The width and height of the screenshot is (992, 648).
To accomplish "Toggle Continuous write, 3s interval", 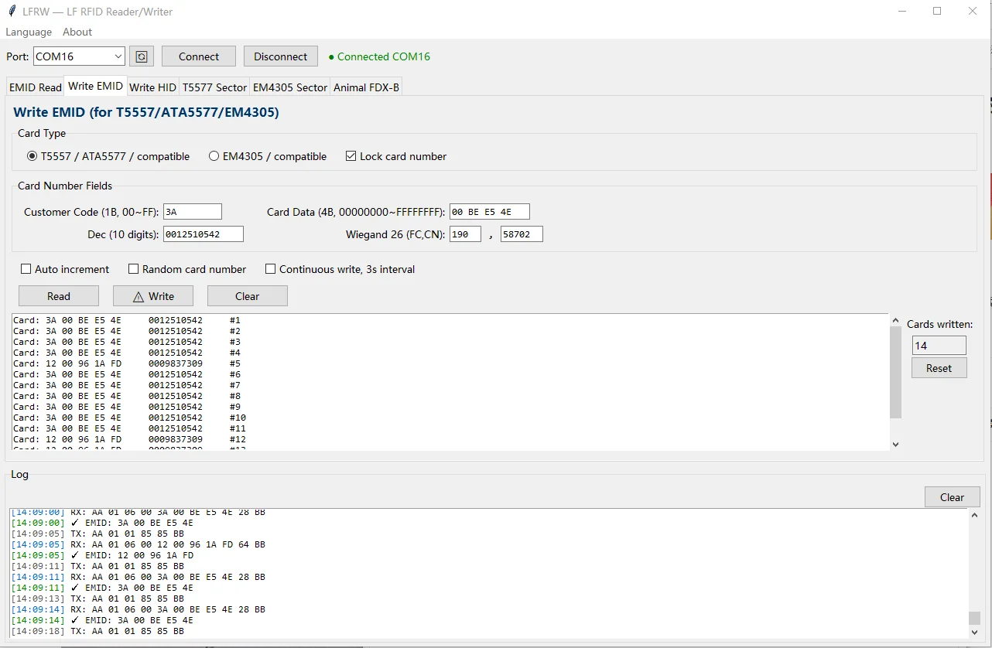I will point(340,269).
